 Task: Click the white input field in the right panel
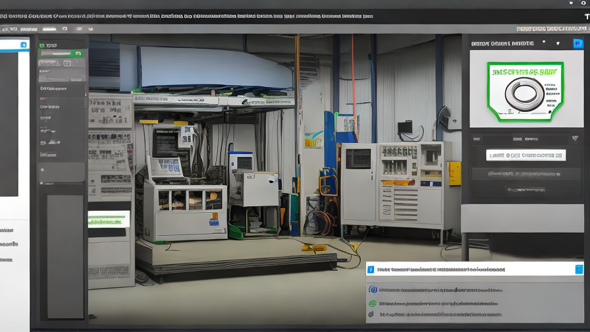click(525, 155)
